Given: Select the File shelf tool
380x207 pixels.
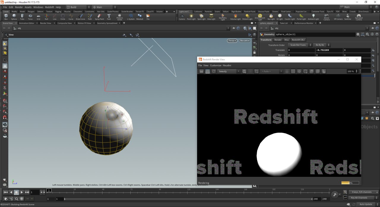Looking at the screenshot, I should pos(148,17).
